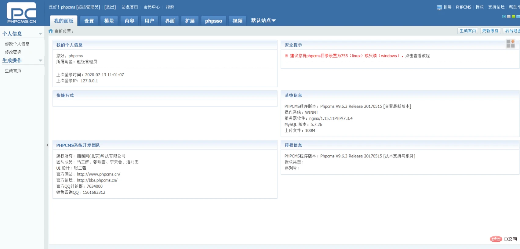
Task: Click the 锁屏 lock screen link
Action: pos(447,7)
